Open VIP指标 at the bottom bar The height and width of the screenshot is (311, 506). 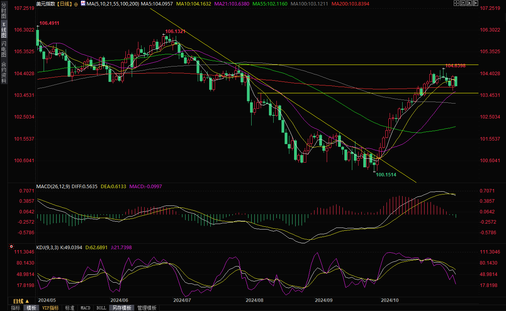point(50,308)
